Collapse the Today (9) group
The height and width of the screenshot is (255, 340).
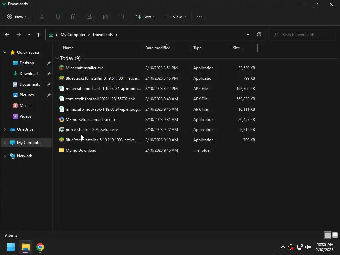[57, 58]
